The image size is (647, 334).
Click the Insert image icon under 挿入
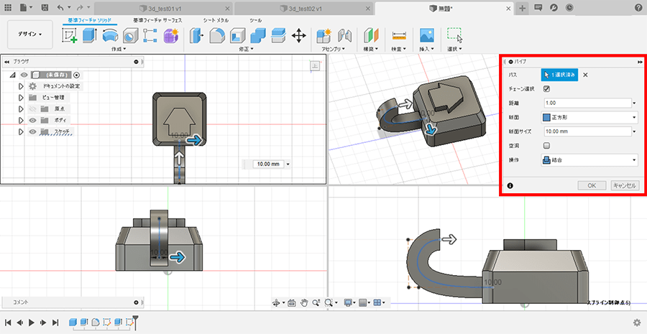pos(427,35)
